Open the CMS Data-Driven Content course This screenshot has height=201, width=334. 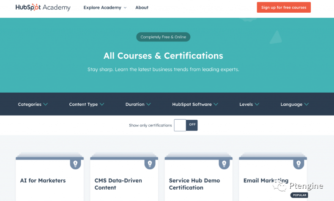[x=118, y=184]
